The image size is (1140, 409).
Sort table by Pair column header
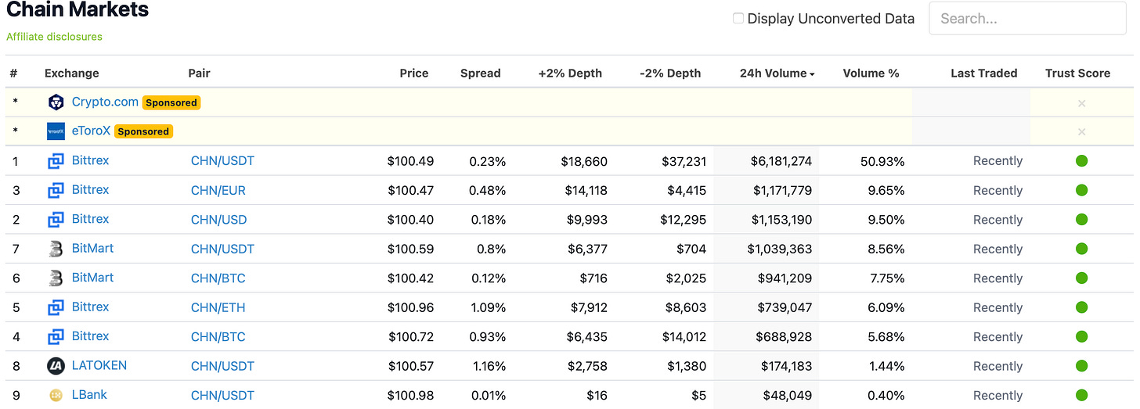[x=199, y=74]
